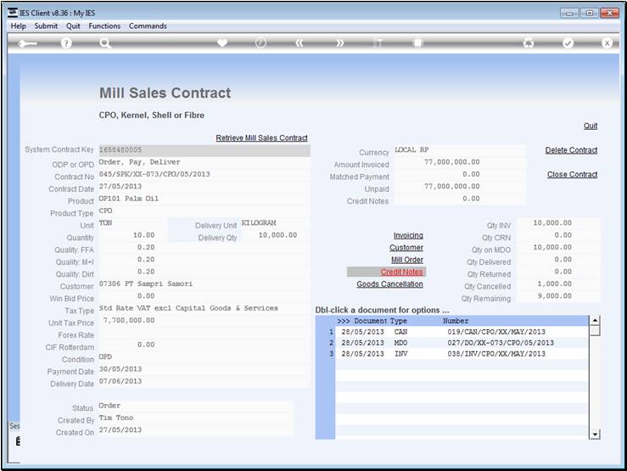Click the Created By field Tim Tono
Screen dimensions: 627x471
196,418
